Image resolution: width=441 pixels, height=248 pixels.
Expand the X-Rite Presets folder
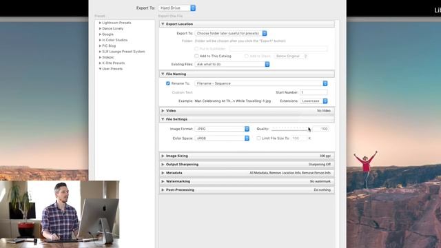(100, 63)
